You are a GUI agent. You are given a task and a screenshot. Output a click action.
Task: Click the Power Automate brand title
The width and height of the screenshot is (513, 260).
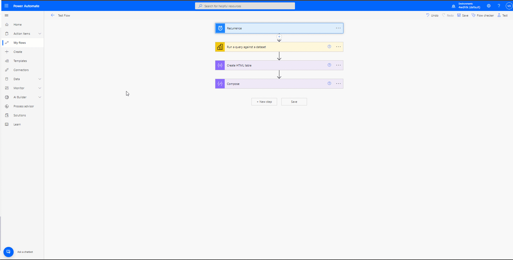26,6
